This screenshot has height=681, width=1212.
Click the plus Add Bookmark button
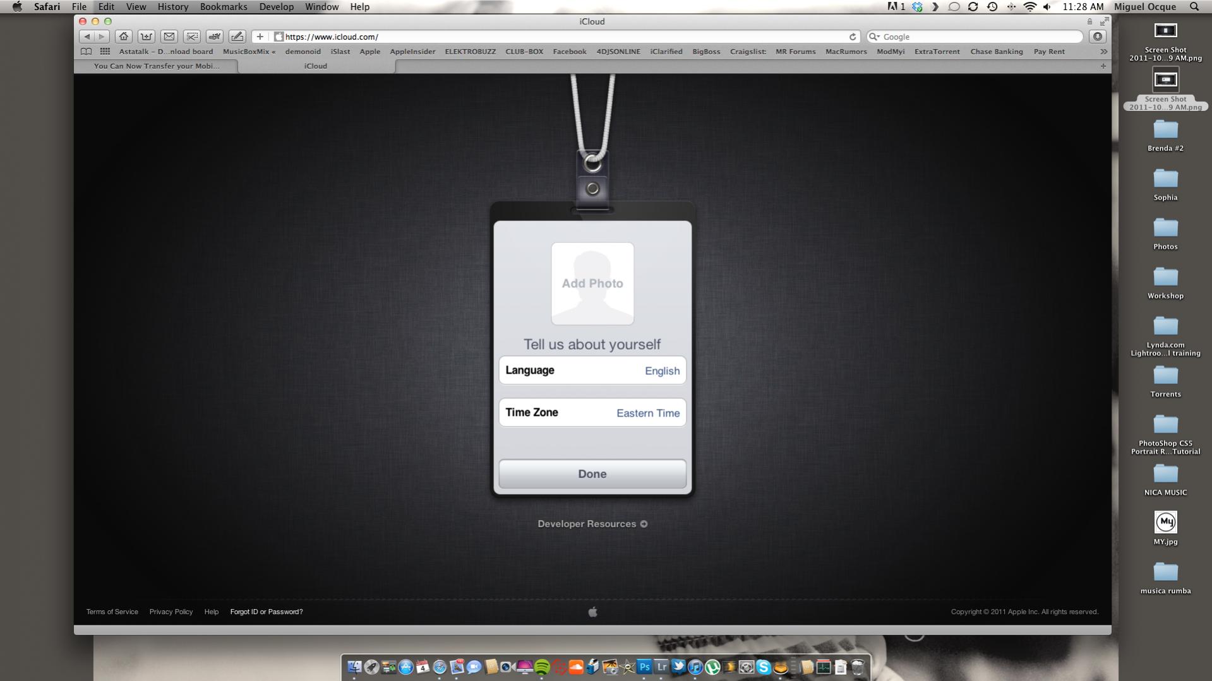[x=260, y=37]
